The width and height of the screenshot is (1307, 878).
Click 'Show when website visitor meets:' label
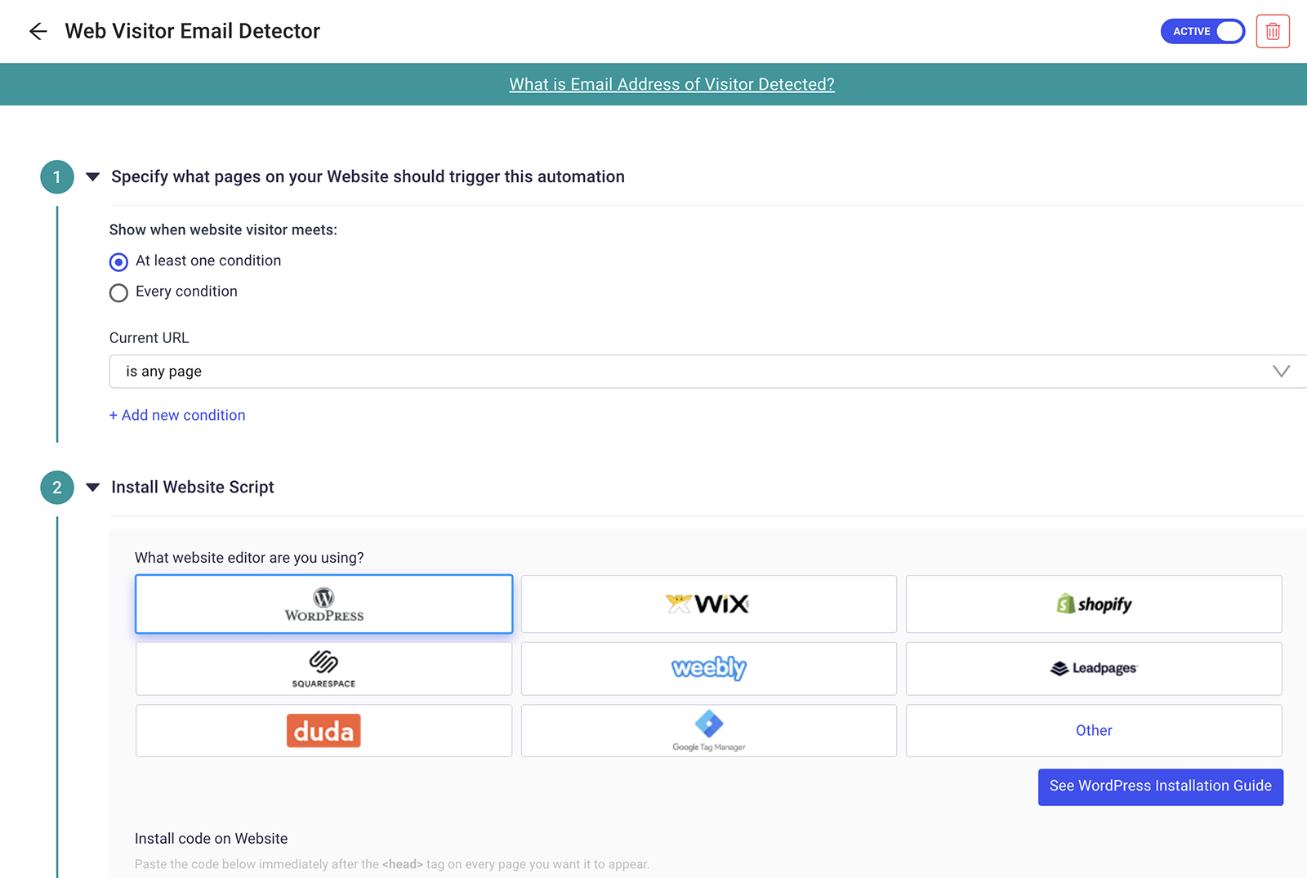coord(223,230)
